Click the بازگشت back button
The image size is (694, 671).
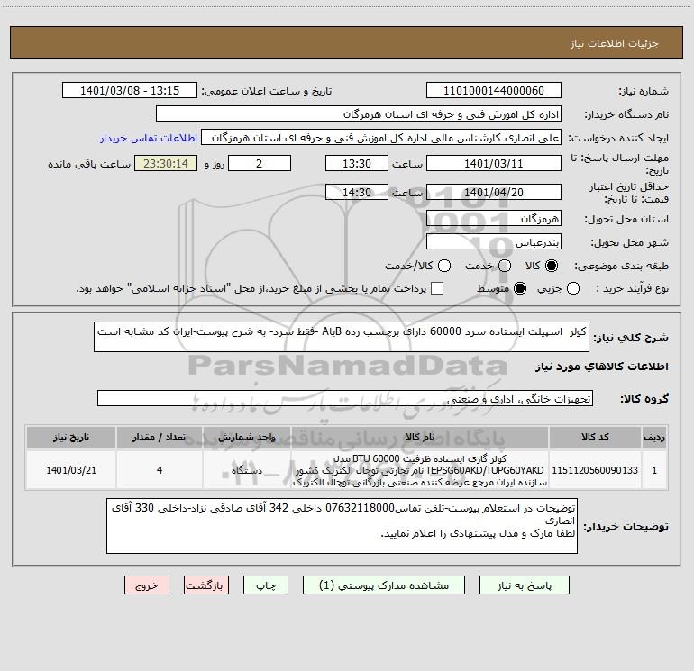point(206,585)
